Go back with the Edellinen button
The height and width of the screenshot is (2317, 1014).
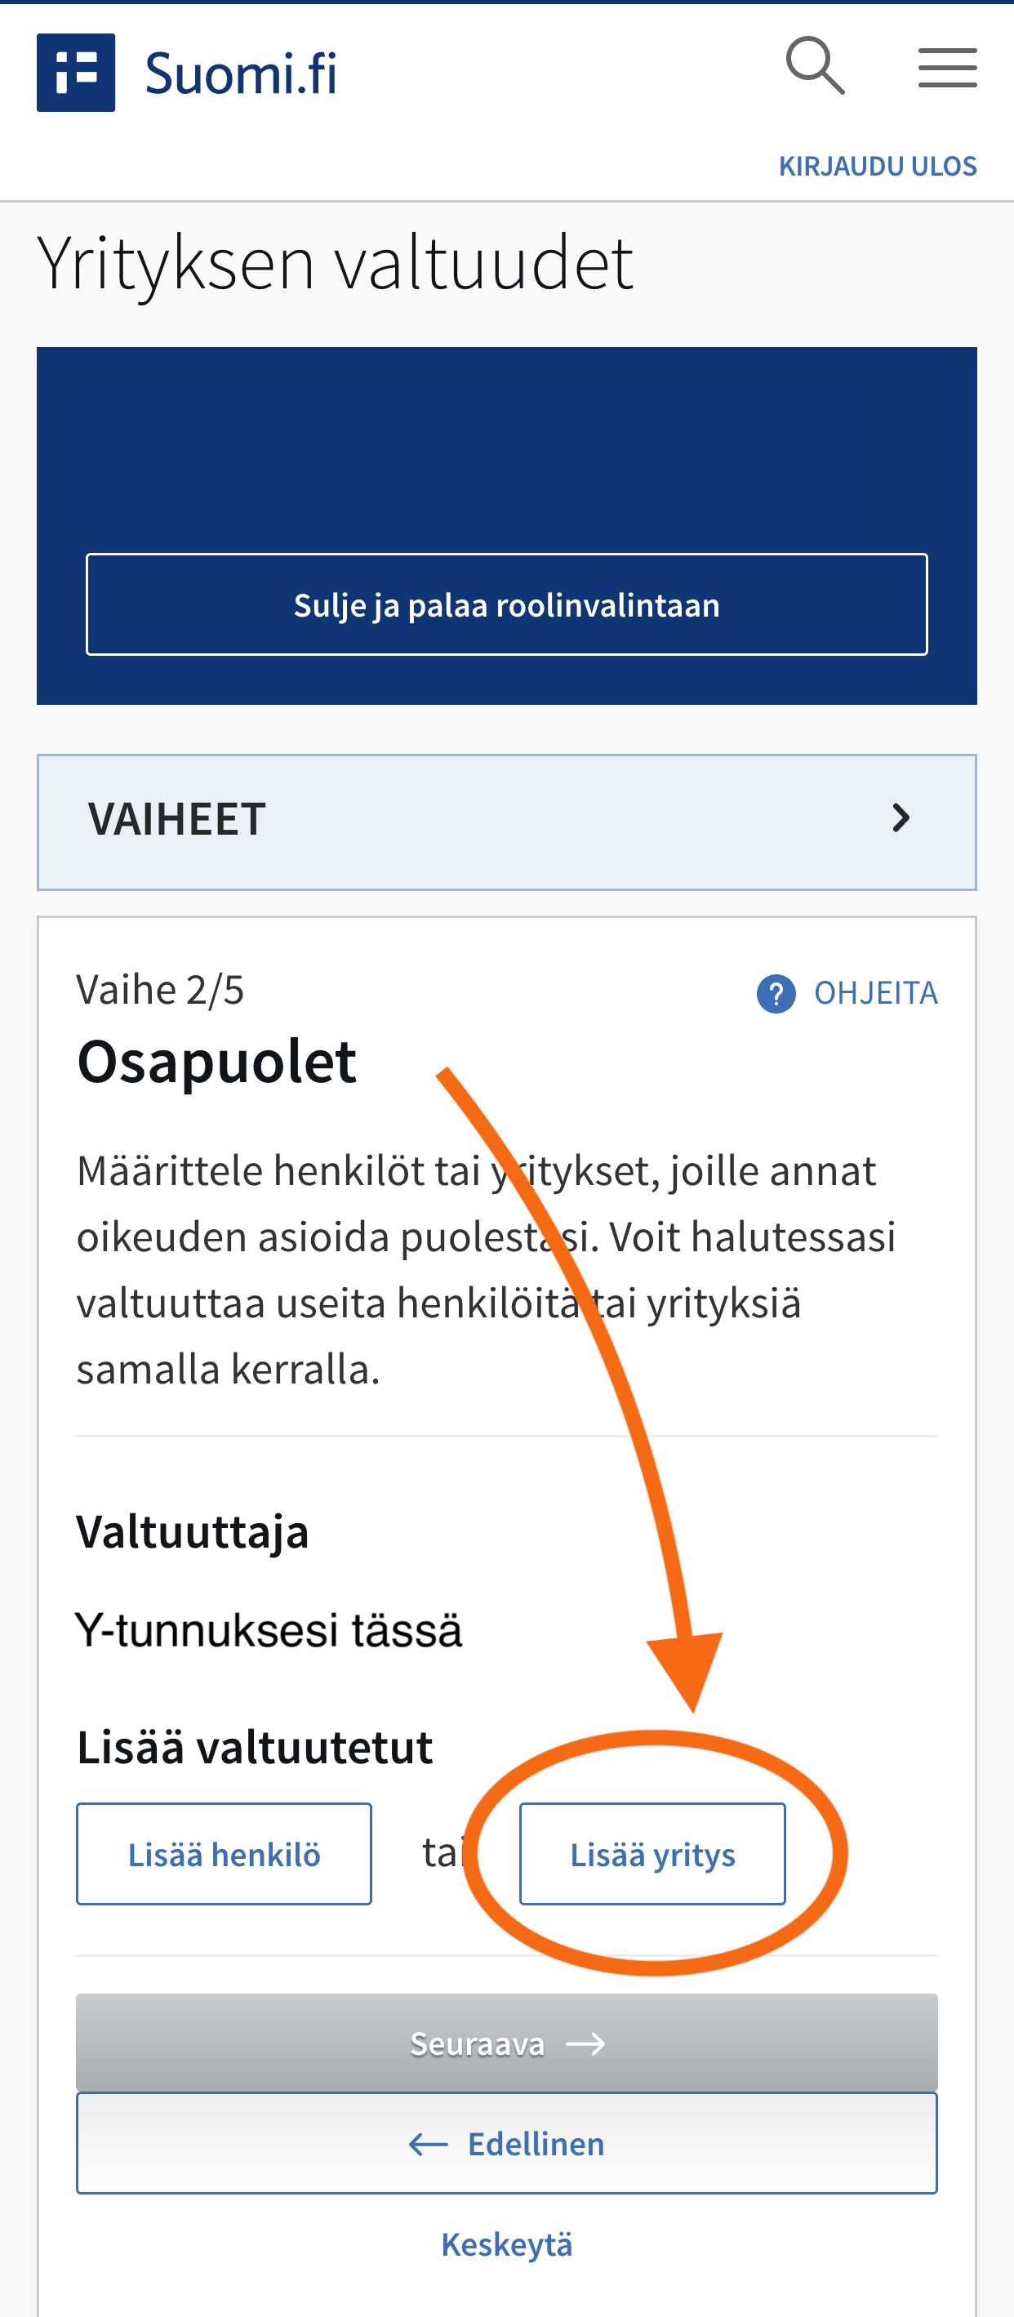(x=507, y=2143)
